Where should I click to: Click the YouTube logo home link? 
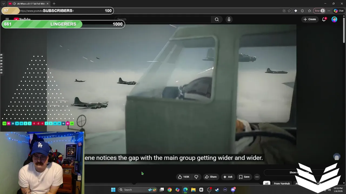(x=22, y=19)
